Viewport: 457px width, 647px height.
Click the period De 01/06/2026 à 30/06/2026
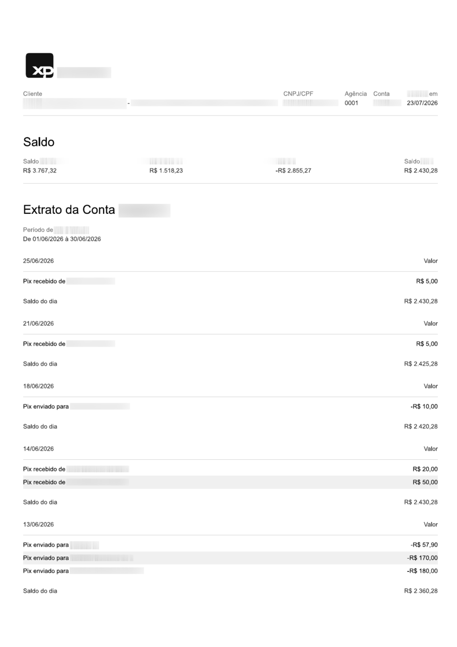pos(62,239)
